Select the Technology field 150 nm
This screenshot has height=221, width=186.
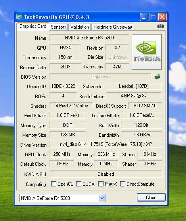65,57
